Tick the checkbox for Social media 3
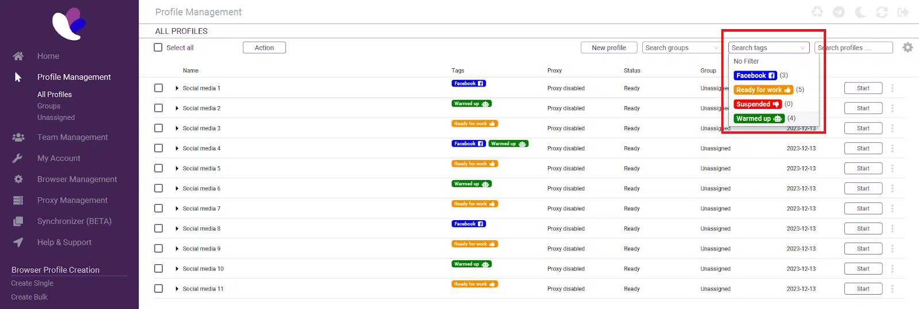This screenshot has height=309, width=919. [x=159, y=128]
